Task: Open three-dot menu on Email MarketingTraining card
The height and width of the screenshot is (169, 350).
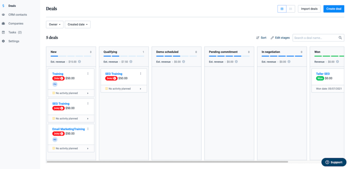Action: click(88, 129)
